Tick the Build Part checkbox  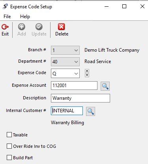9,158
